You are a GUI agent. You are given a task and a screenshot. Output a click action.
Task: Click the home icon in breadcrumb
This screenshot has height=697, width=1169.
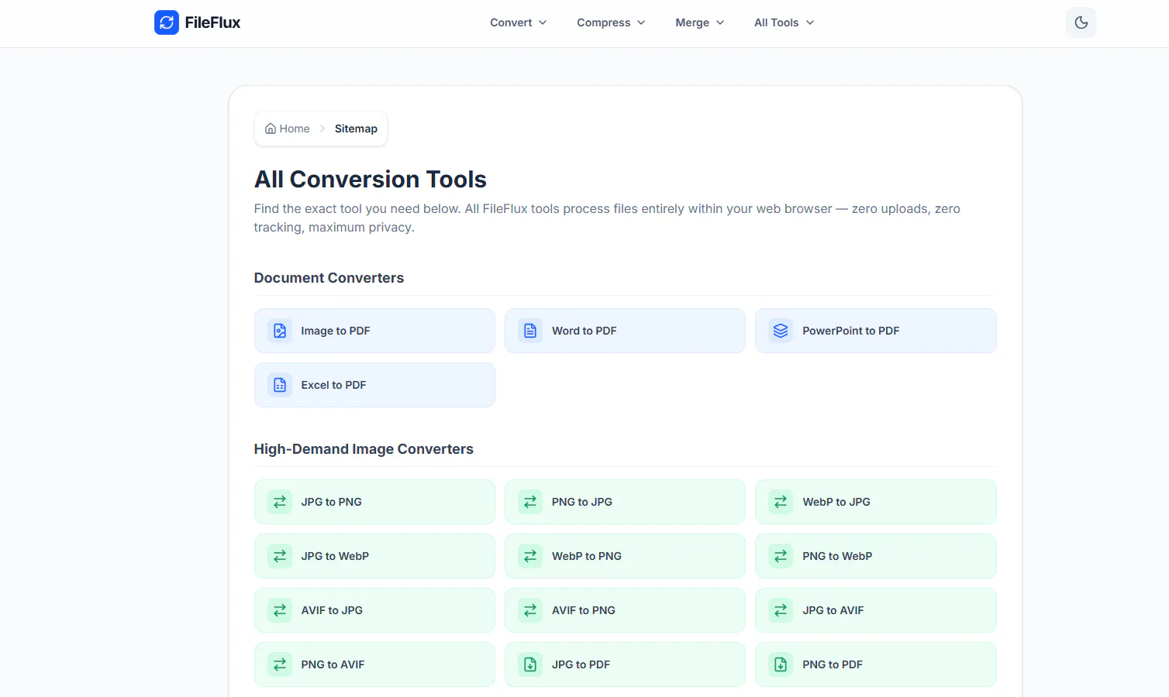point(271,129)
